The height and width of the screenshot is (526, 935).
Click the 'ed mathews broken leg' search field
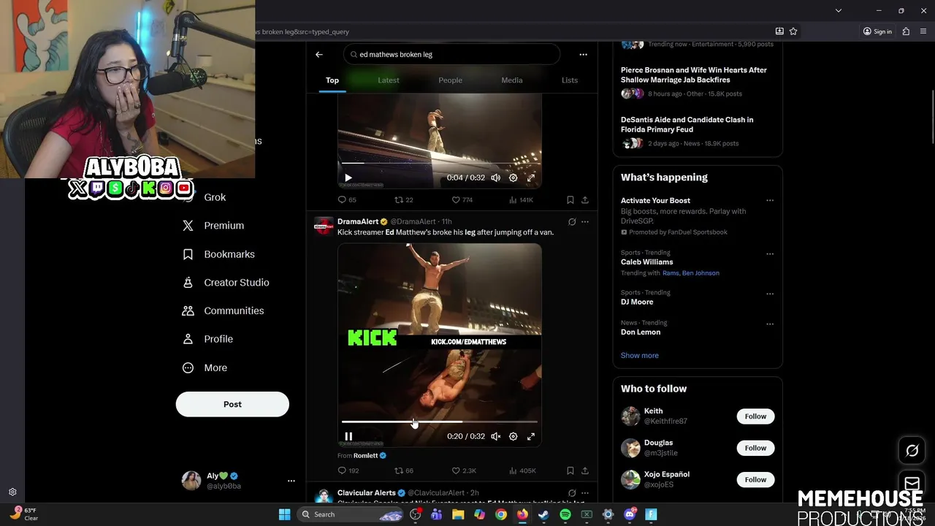point(451,55)
